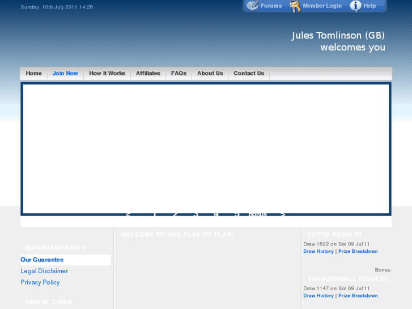
Task: Open the Help link
Action: 369,6
